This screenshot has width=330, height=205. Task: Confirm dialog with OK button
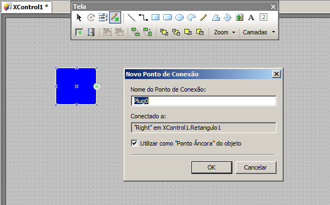click(x=212, y=167)
